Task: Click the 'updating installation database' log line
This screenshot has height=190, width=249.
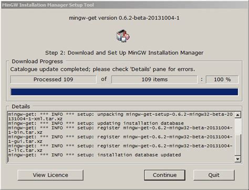Action: coord(96,123)
